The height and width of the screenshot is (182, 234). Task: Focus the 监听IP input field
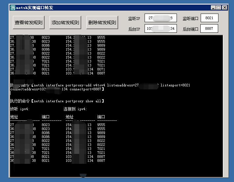click(x=161, y=18)
